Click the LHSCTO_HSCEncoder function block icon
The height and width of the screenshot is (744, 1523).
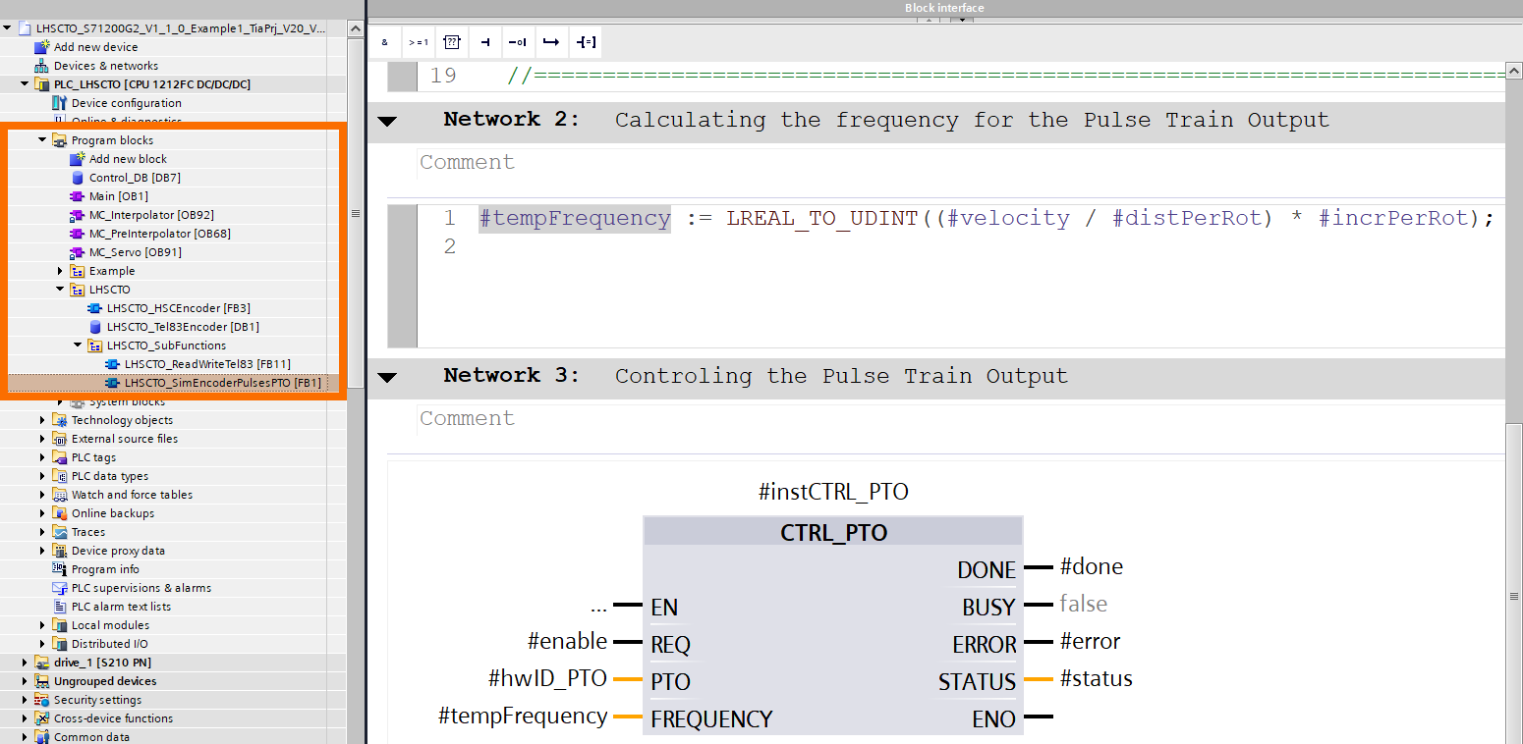pos(95,308)
